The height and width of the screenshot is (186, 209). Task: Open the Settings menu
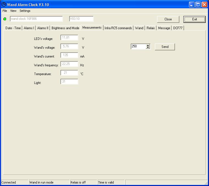tap(25, 11)
